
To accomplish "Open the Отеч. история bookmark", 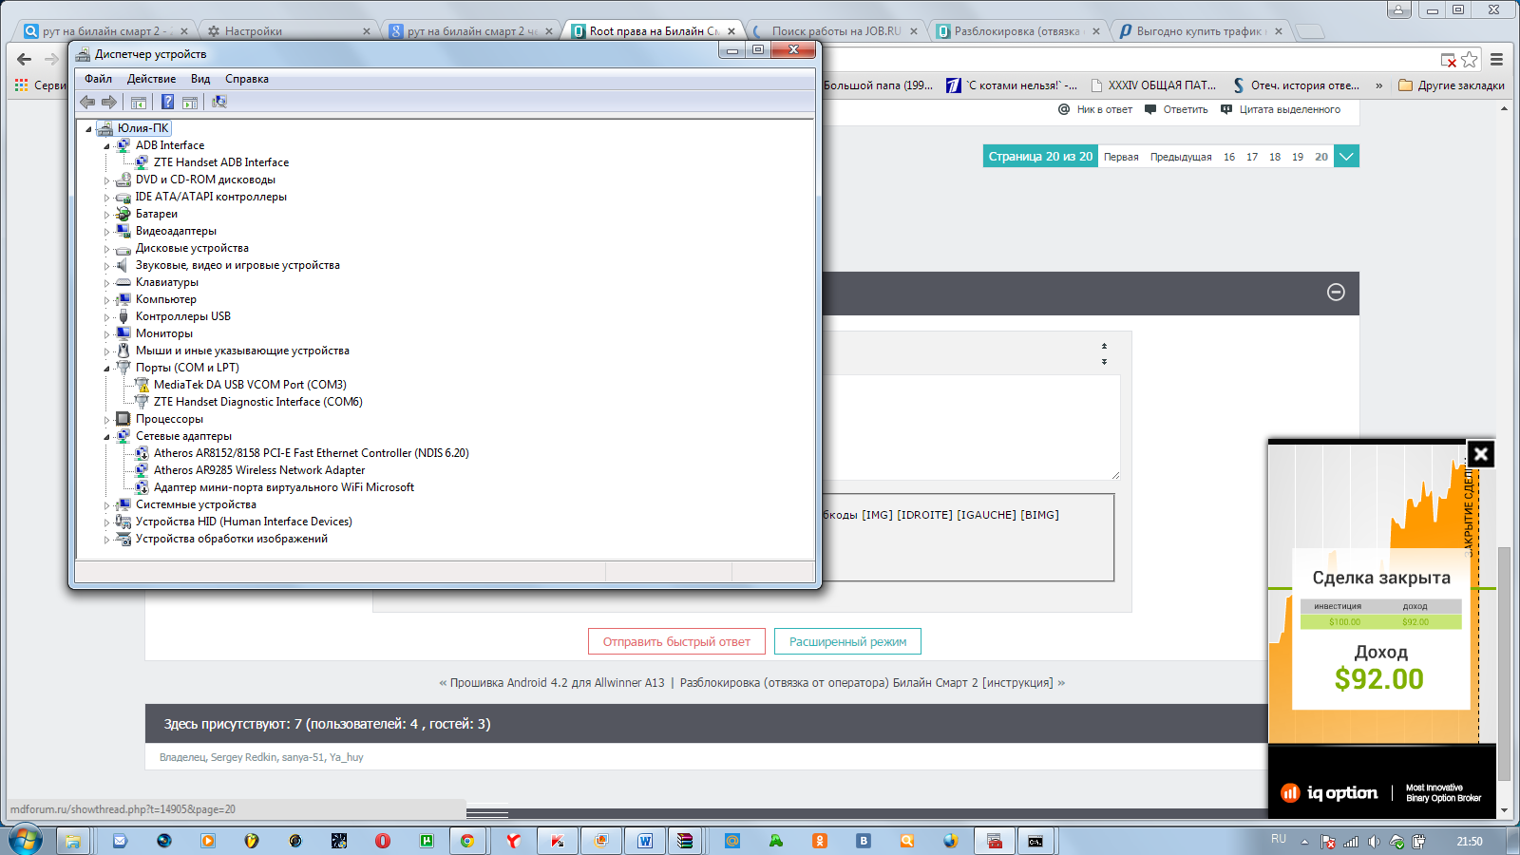I will 1296,85.
